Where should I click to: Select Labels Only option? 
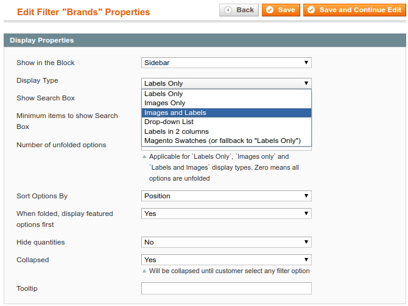tap(164, 94)
